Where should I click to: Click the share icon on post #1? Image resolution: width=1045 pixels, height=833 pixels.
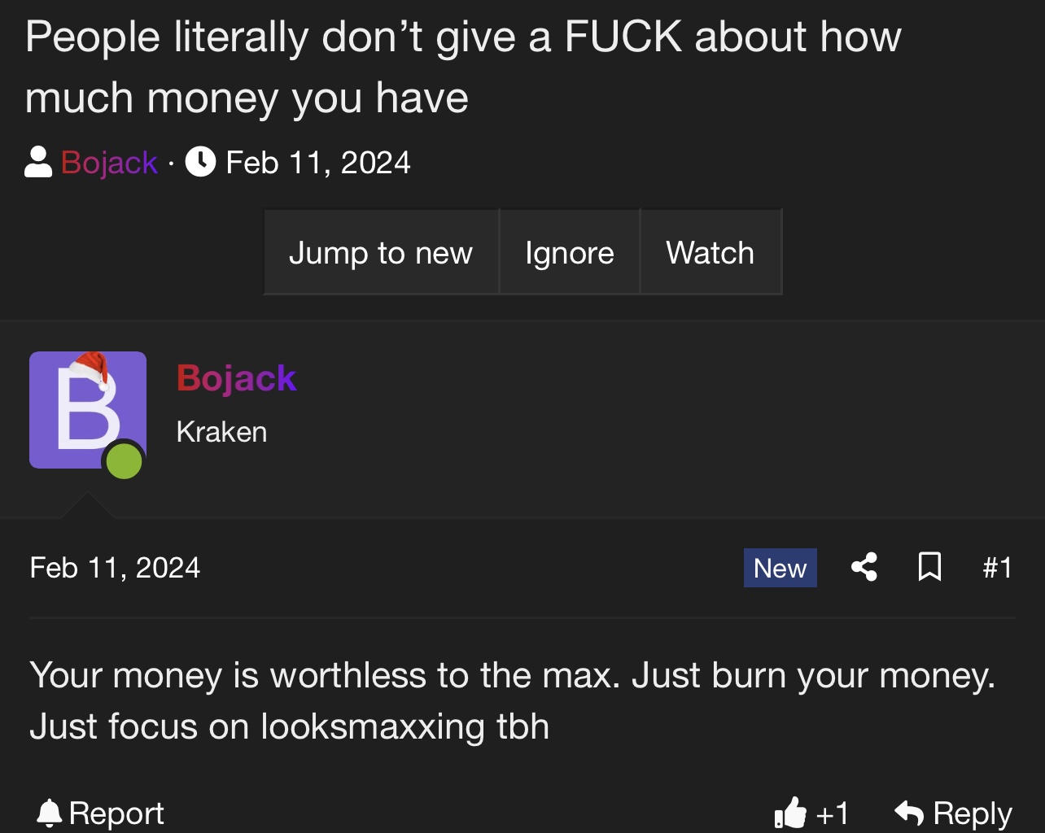click(864, 567)
